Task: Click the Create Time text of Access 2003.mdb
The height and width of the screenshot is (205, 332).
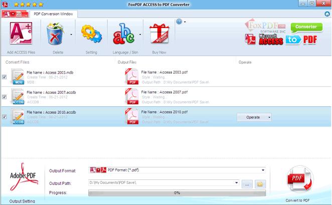Action: [x=47, y=77]
